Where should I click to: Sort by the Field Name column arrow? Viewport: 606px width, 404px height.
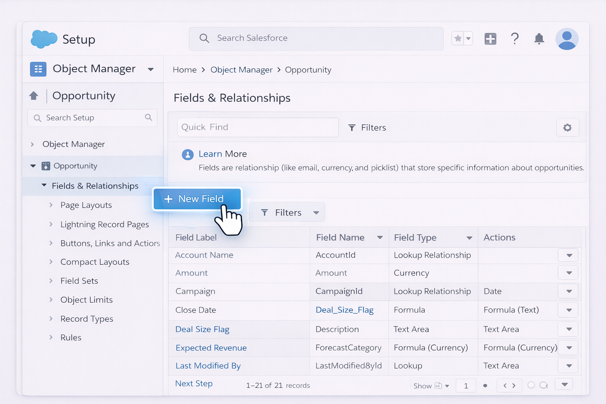[380, 238]
